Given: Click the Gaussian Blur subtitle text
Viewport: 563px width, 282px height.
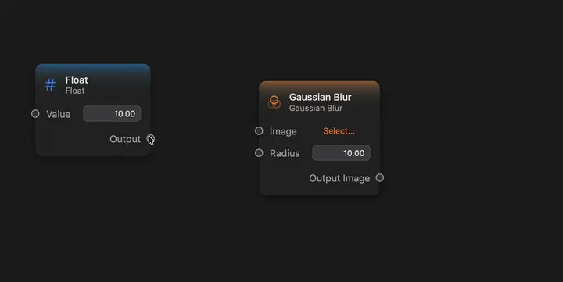Looking at the screenshot, I should [316, 108].
